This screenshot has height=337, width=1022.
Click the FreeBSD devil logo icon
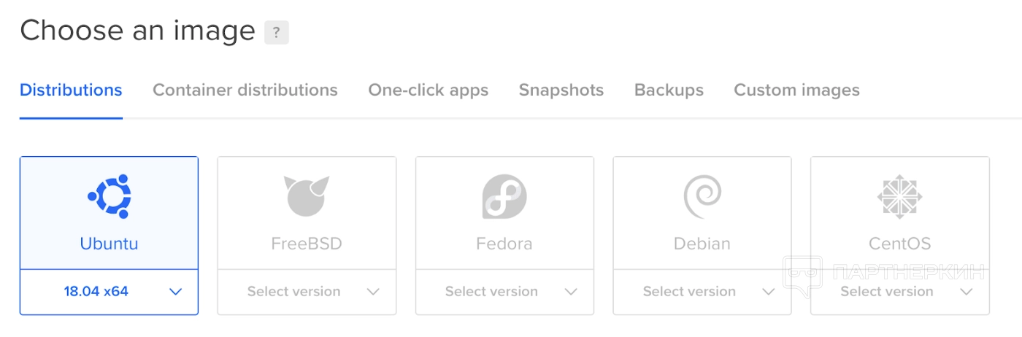307,196
